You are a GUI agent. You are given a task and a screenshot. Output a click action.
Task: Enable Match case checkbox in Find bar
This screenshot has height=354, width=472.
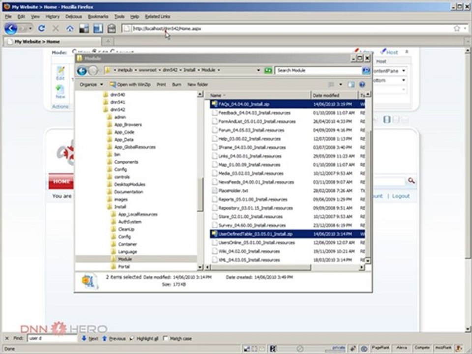[165, 338]
